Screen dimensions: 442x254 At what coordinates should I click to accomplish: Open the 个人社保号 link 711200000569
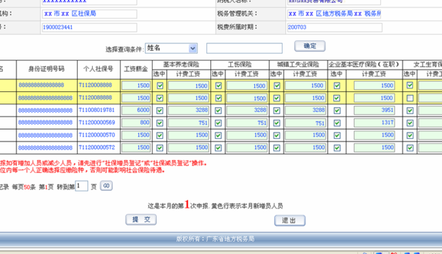97,122
